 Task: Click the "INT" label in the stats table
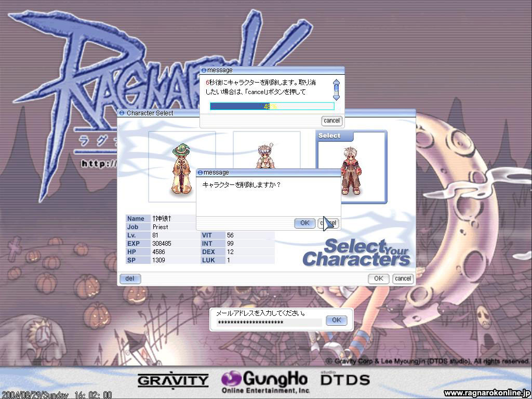click(x=207, y=244)
